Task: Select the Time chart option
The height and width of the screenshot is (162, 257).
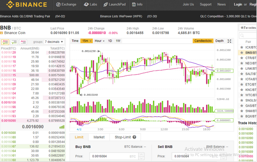Action: (x=75, y=41)
